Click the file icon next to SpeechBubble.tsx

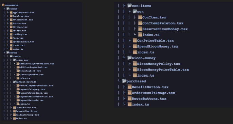click(x=11, y=42)
